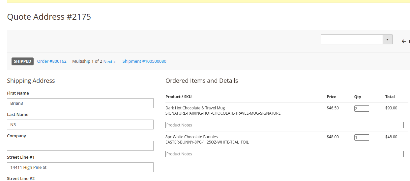Click Qty box for White Chocolate Bunnies
This screenshot has width=410, height=181.
coord(362,137)
